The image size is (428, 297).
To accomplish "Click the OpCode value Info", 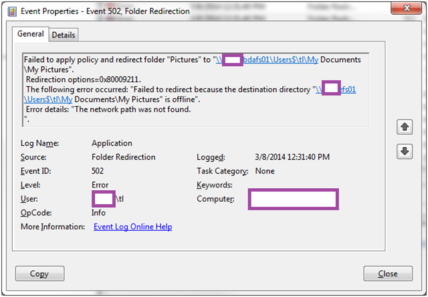I will [x=98, y=212].
